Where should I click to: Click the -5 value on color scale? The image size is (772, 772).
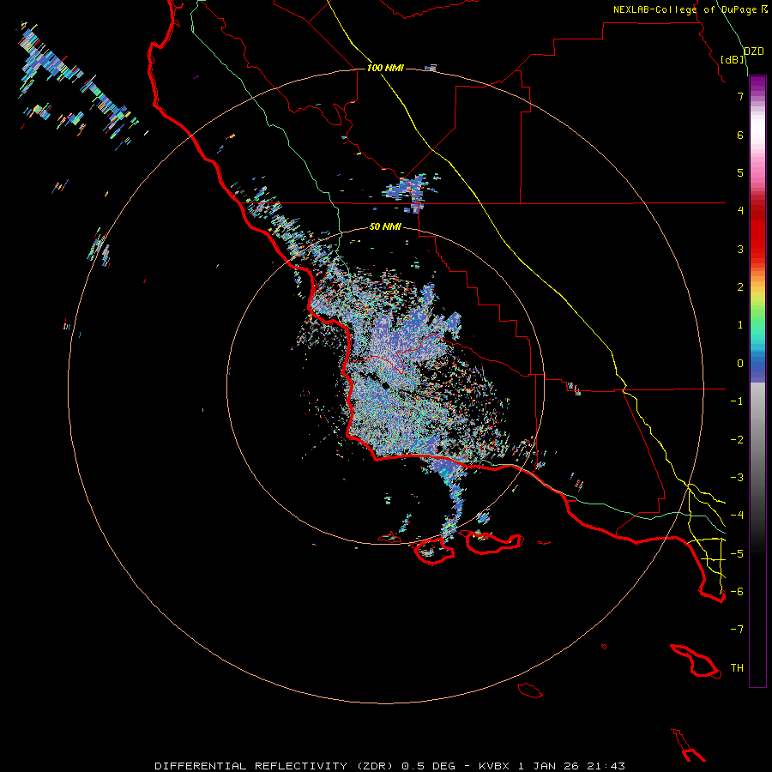point(737,554)
